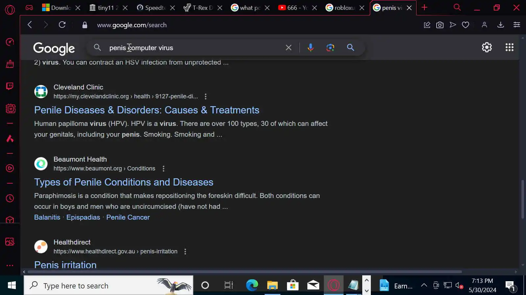Open the Windows notification center
Viewport: 526px width, 295px height.
click(x=511, y=286)
